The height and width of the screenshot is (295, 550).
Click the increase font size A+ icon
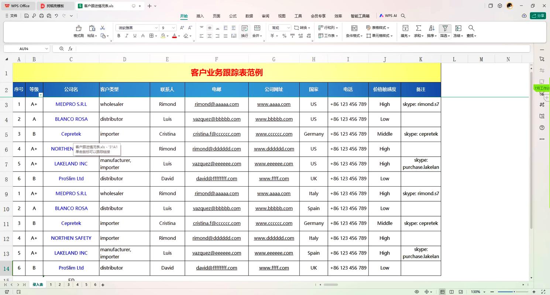tap(182, 28)
